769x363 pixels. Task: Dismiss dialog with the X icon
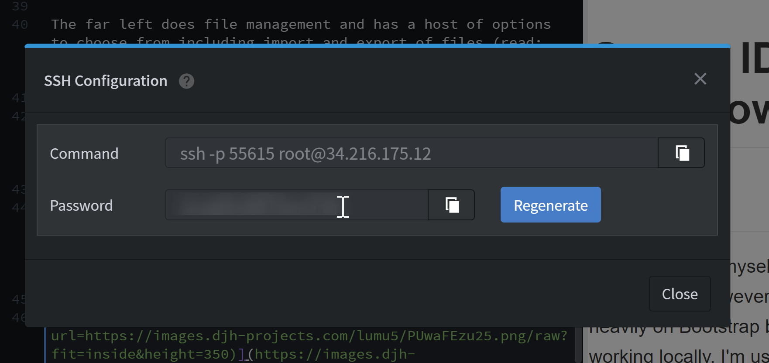pos(700,79)
